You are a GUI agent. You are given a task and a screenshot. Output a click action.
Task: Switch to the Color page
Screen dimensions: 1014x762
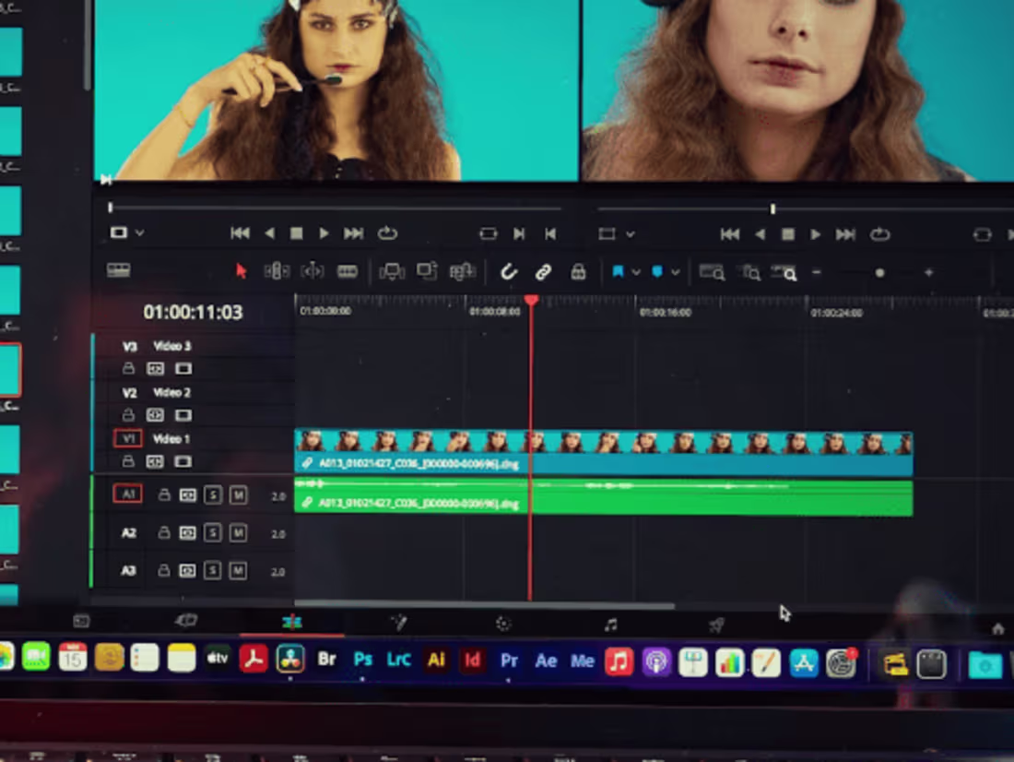503,623
